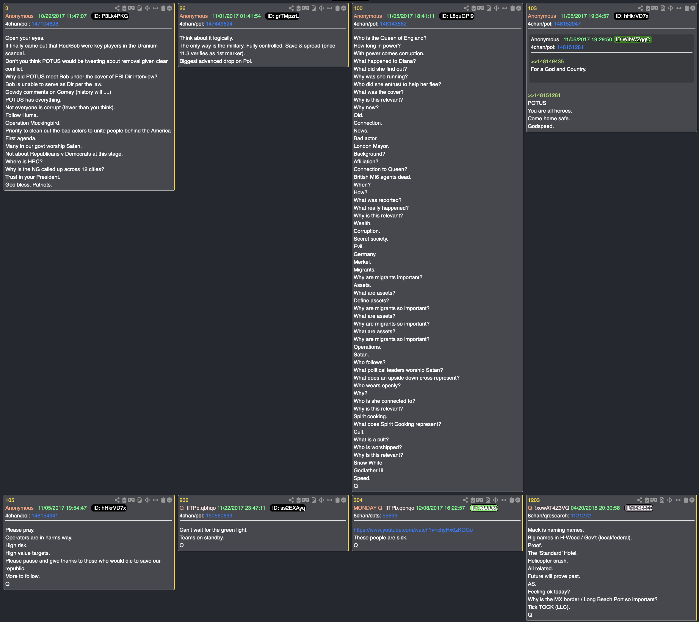Collapse post 206 with circled arrow
The height and width of the screenshot is (622, 699).
344,500
